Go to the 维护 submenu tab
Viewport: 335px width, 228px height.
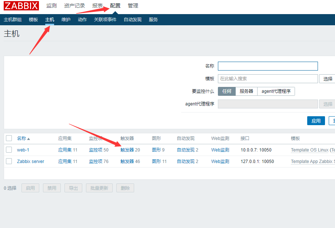click(66, 20)
